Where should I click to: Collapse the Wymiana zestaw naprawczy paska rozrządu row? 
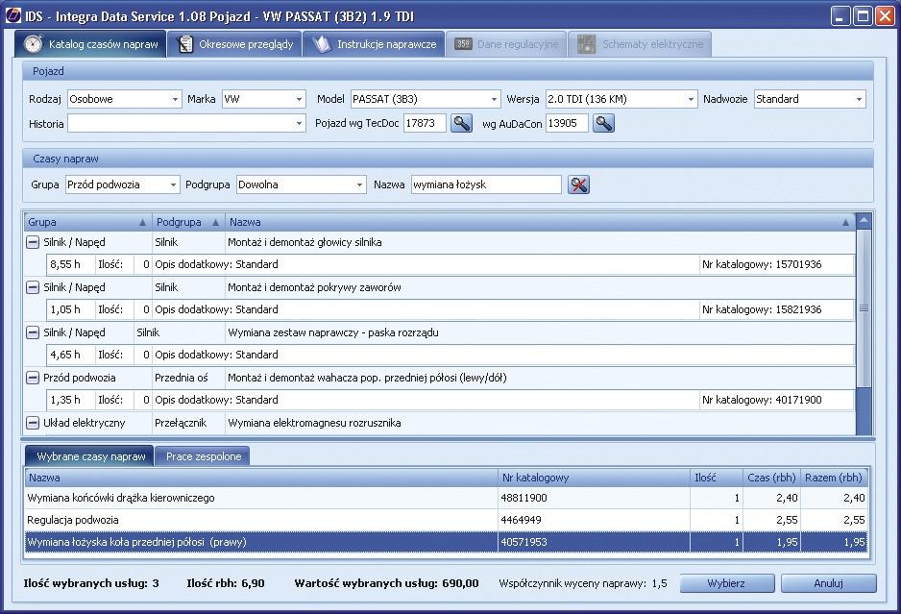pyautogui.click(x=33, y=332)
